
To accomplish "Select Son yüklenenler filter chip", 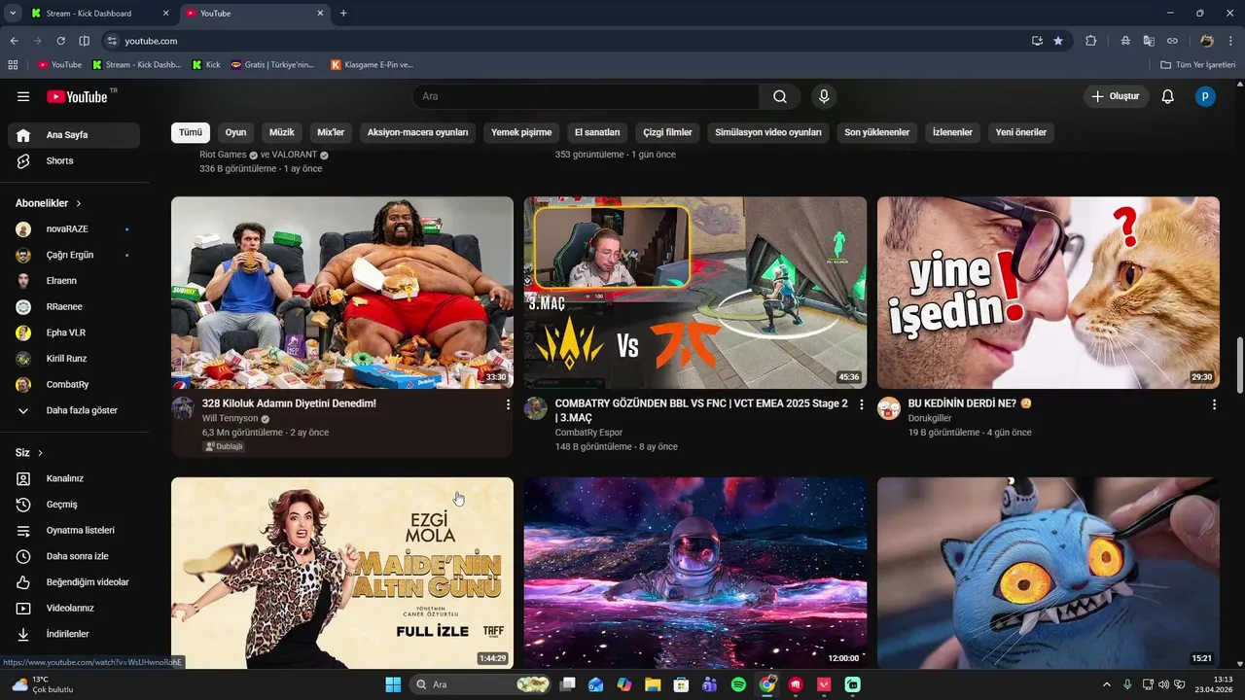I will [x=876, y=132].
